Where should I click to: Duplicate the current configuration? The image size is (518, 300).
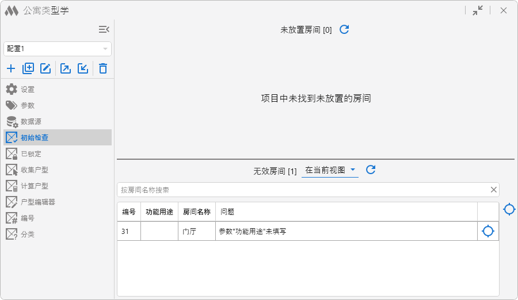[28, 69]
